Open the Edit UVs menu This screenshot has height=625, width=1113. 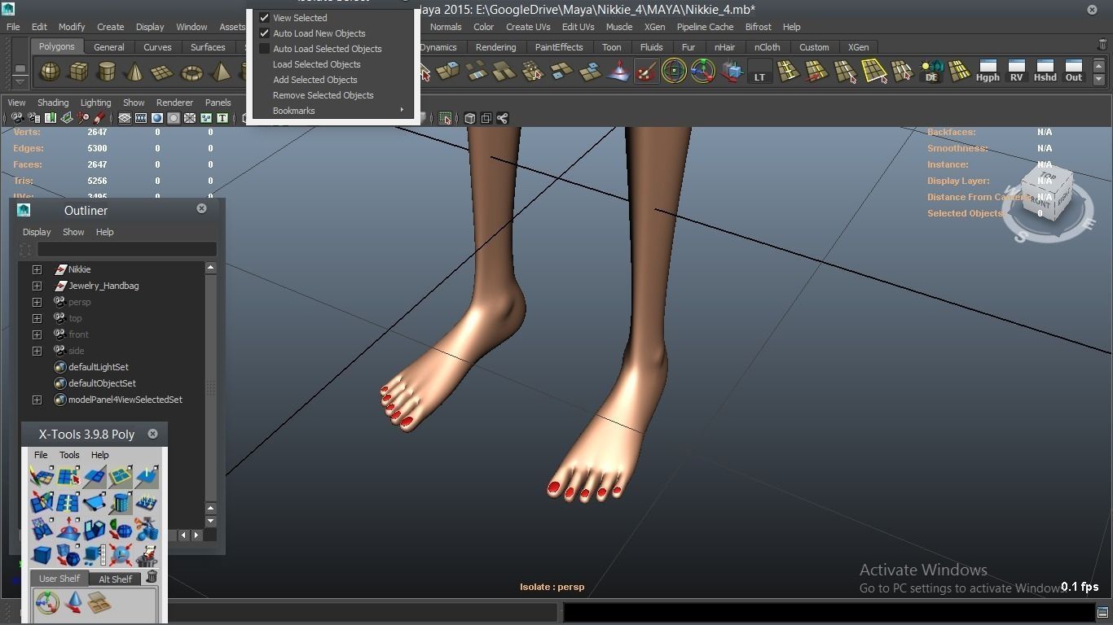tap(578, 27)
